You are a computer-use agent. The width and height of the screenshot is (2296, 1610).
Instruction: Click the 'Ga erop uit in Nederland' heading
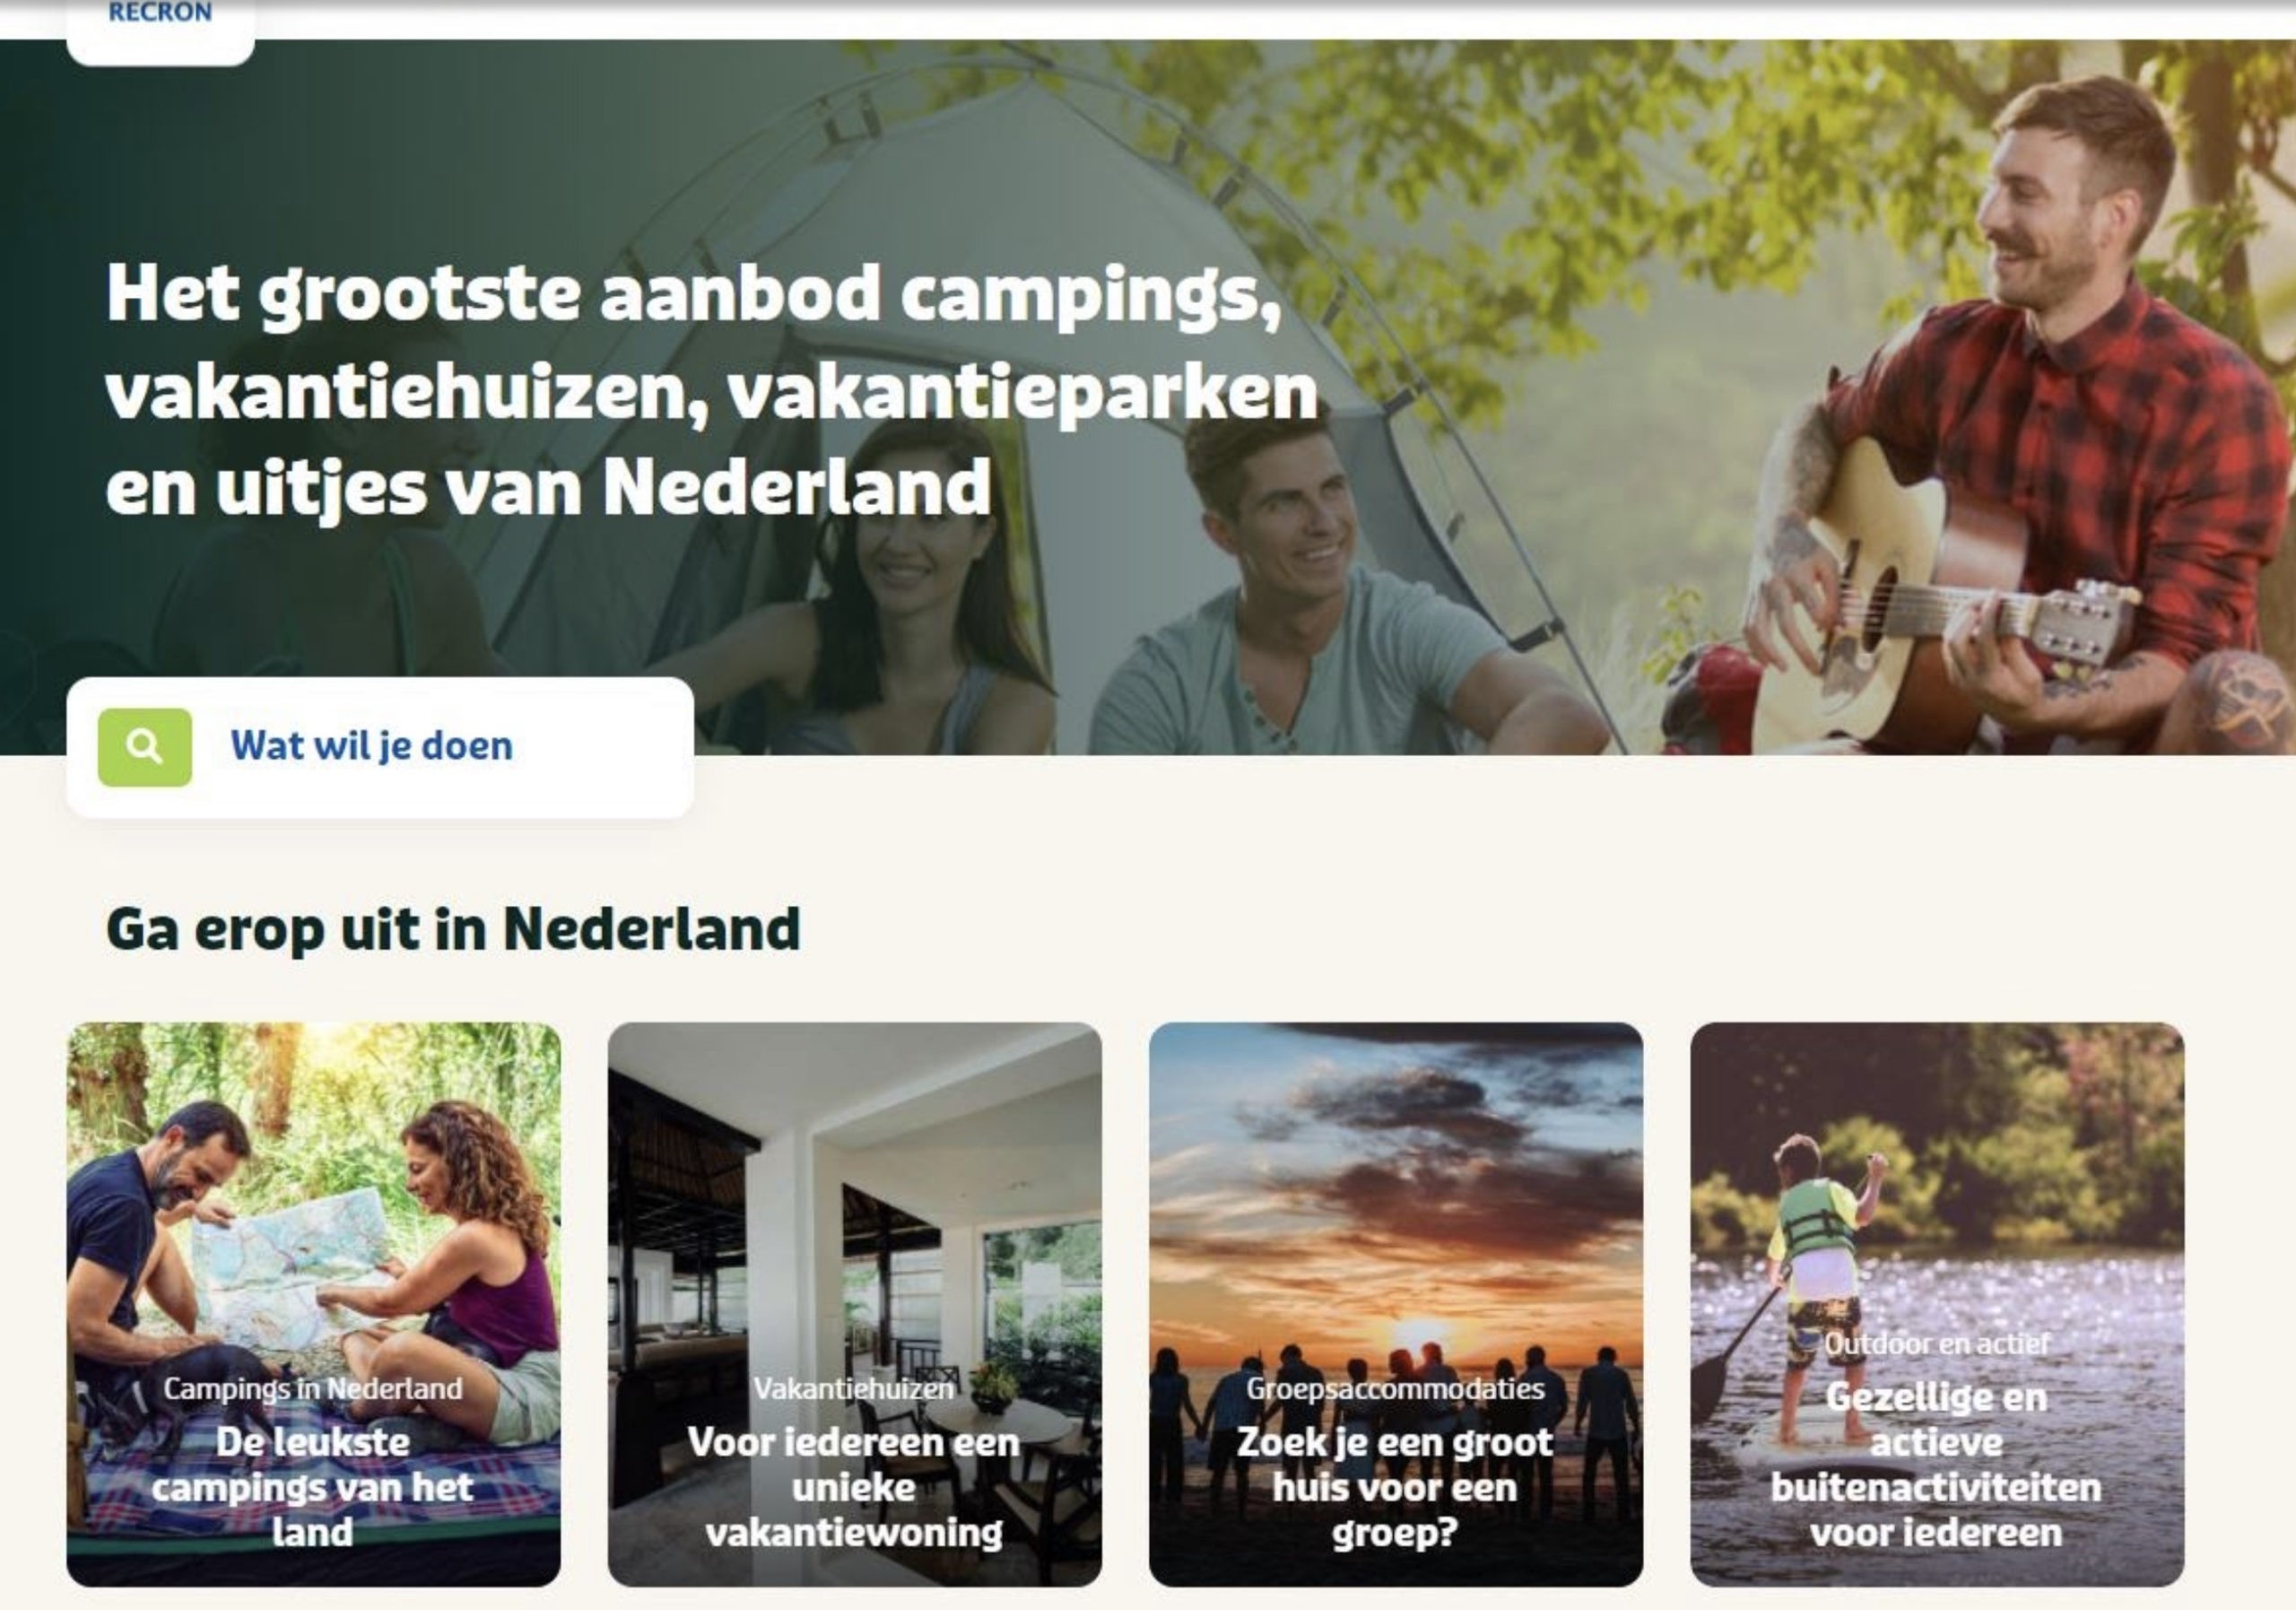pos(453,929)
